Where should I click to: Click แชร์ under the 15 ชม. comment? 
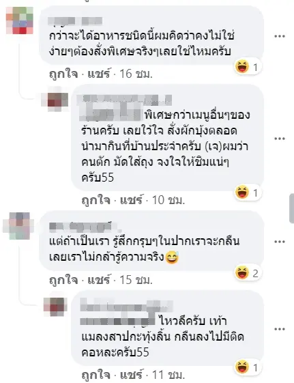pyautogui.click(x=99, y=280)
